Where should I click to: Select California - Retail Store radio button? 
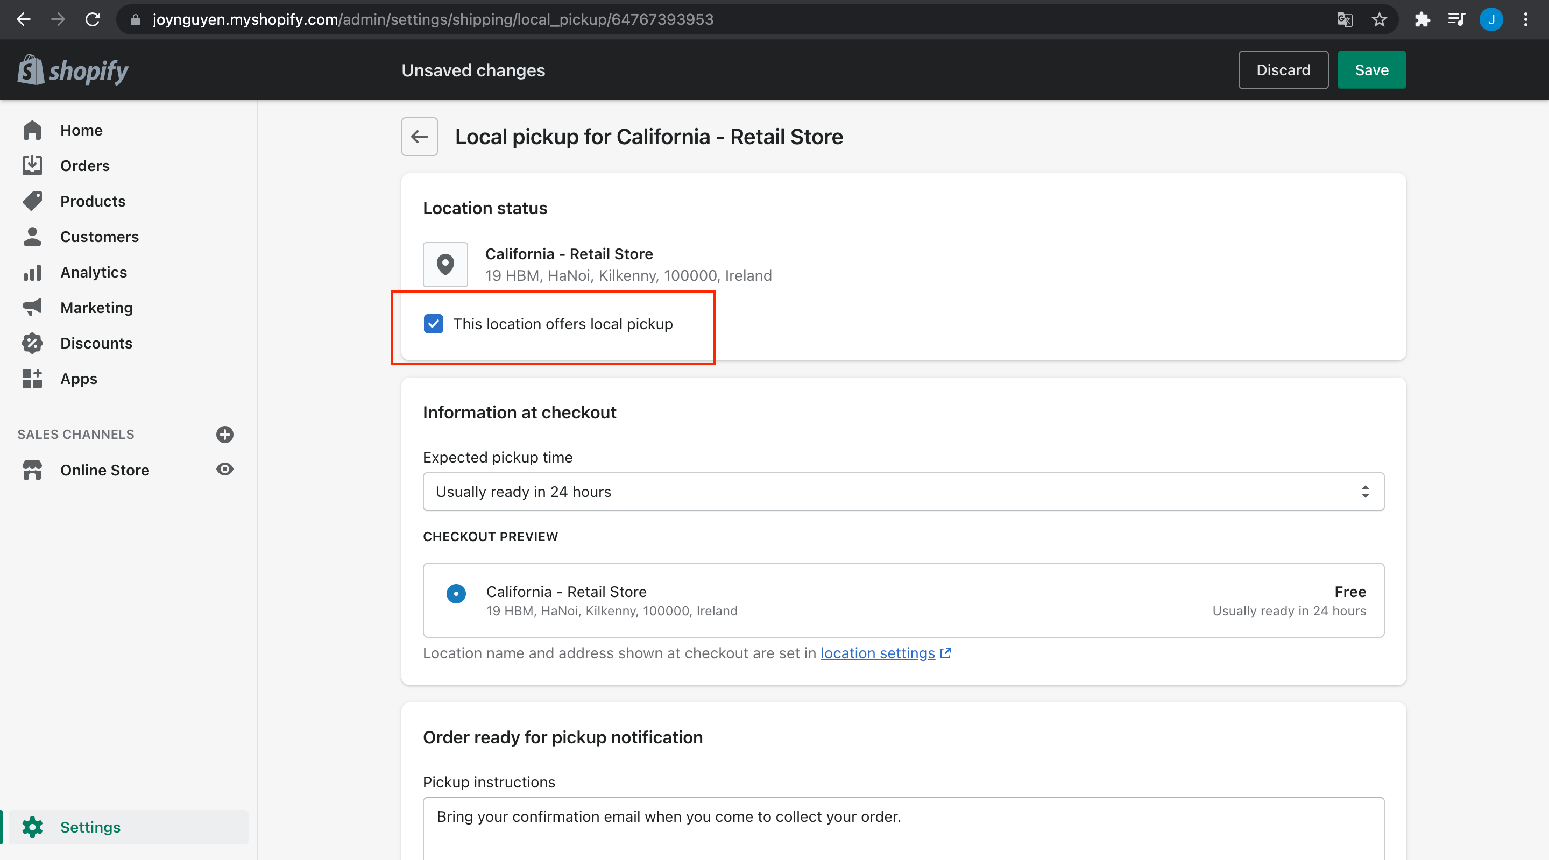coord(456,594)
